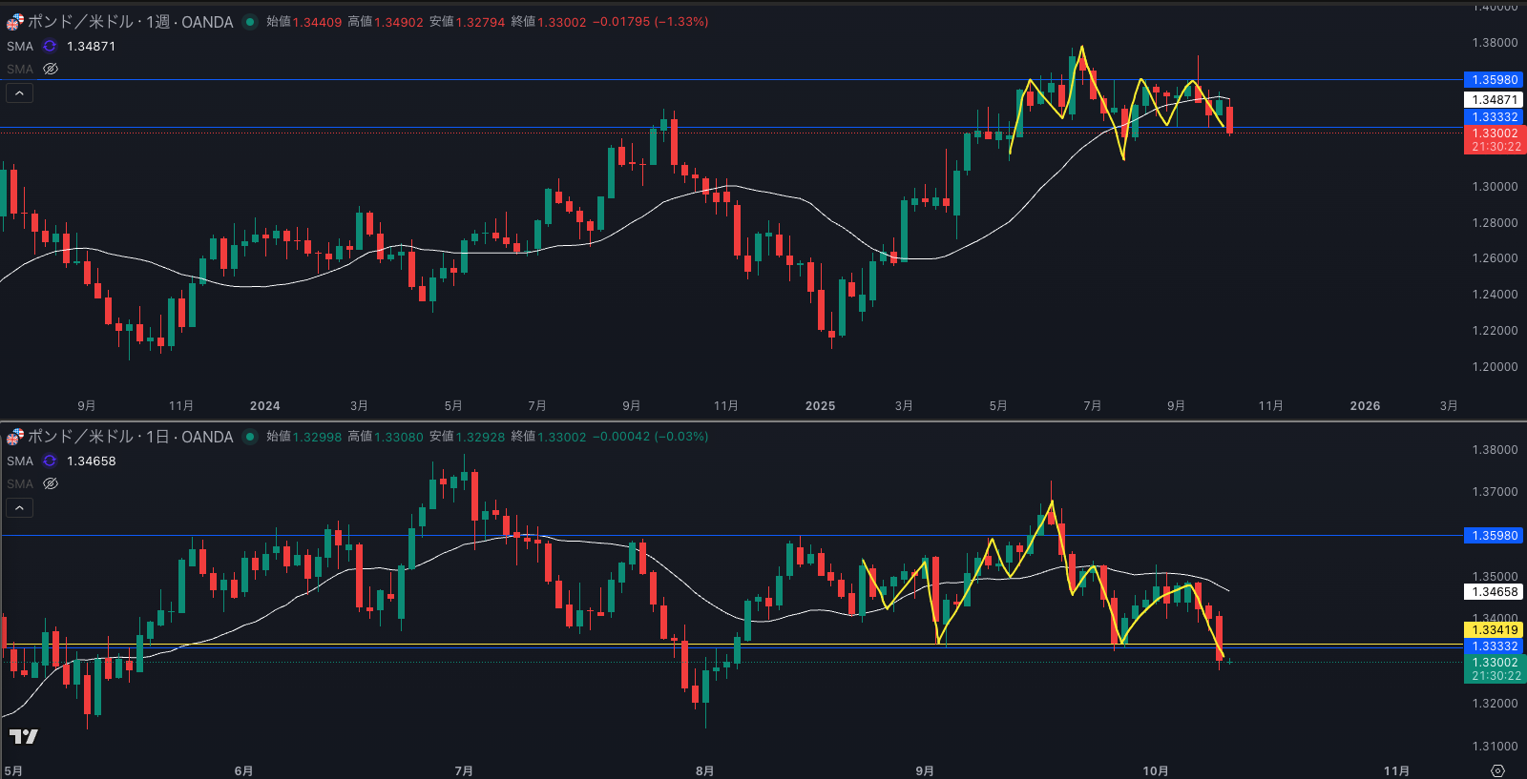Click the purple SMA refresh icon on weekly chart

click(50, 46)
